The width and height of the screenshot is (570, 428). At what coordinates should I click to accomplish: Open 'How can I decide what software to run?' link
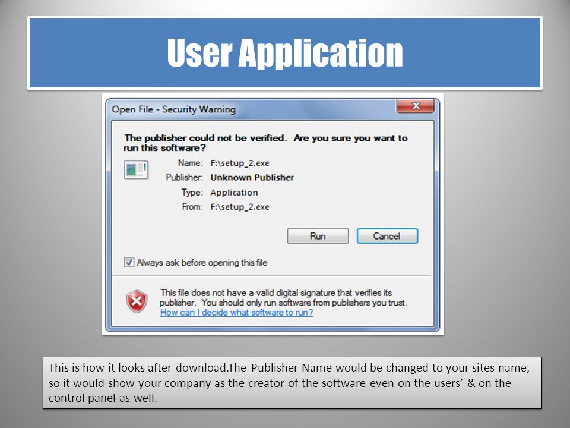(237, 312)
